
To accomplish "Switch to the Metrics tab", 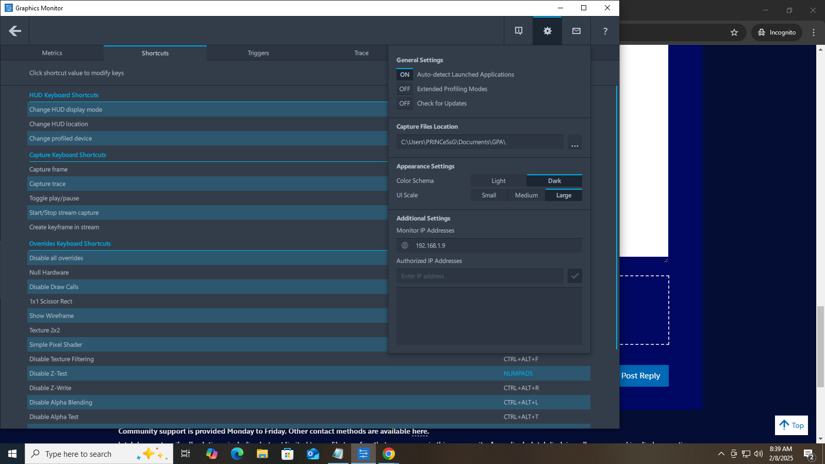I will click(x=52, y=53).
